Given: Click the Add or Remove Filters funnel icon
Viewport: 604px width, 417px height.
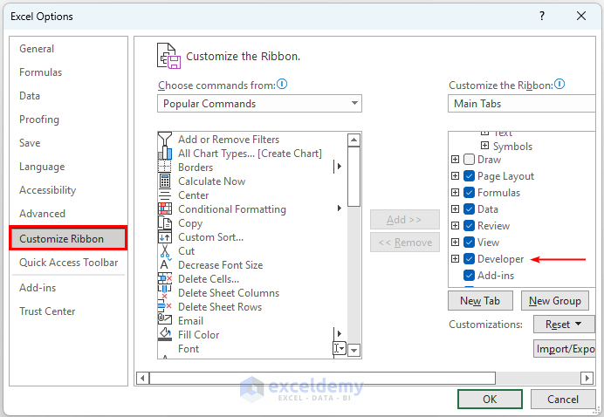Looking at the screenshot, I should click(x=165, y=139).
